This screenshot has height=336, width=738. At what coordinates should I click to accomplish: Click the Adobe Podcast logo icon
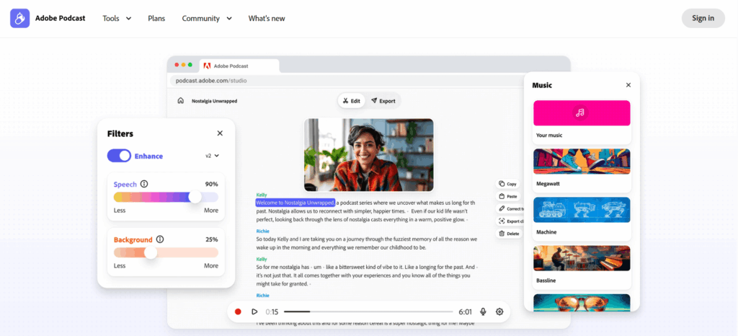point(19,18)
